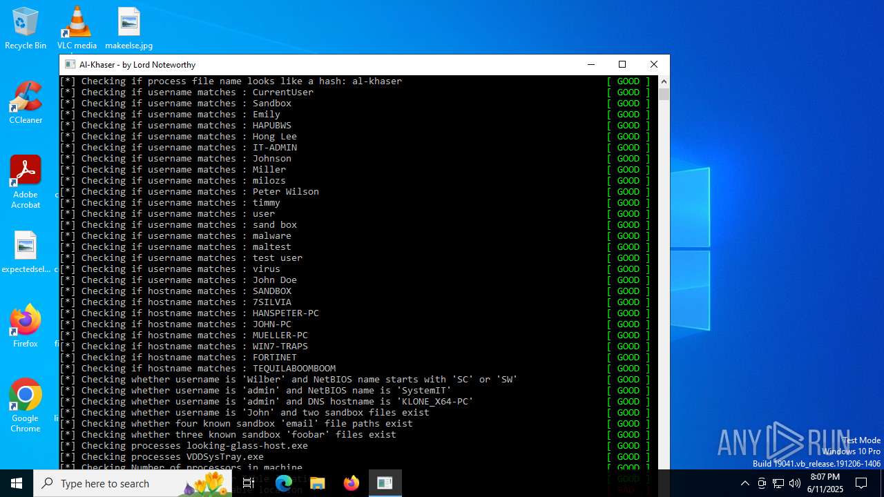Select the expectedsel... image file on desktop
The height and width of the screenshot is (497, 884).
pos(26,253)
